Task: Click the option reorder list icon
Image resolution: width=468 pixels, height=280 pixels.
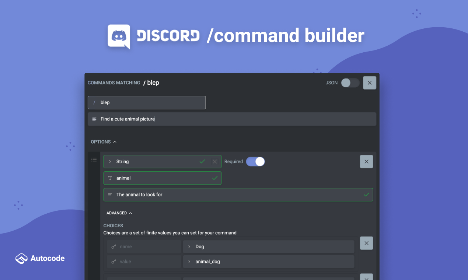Action: (94, 160)
